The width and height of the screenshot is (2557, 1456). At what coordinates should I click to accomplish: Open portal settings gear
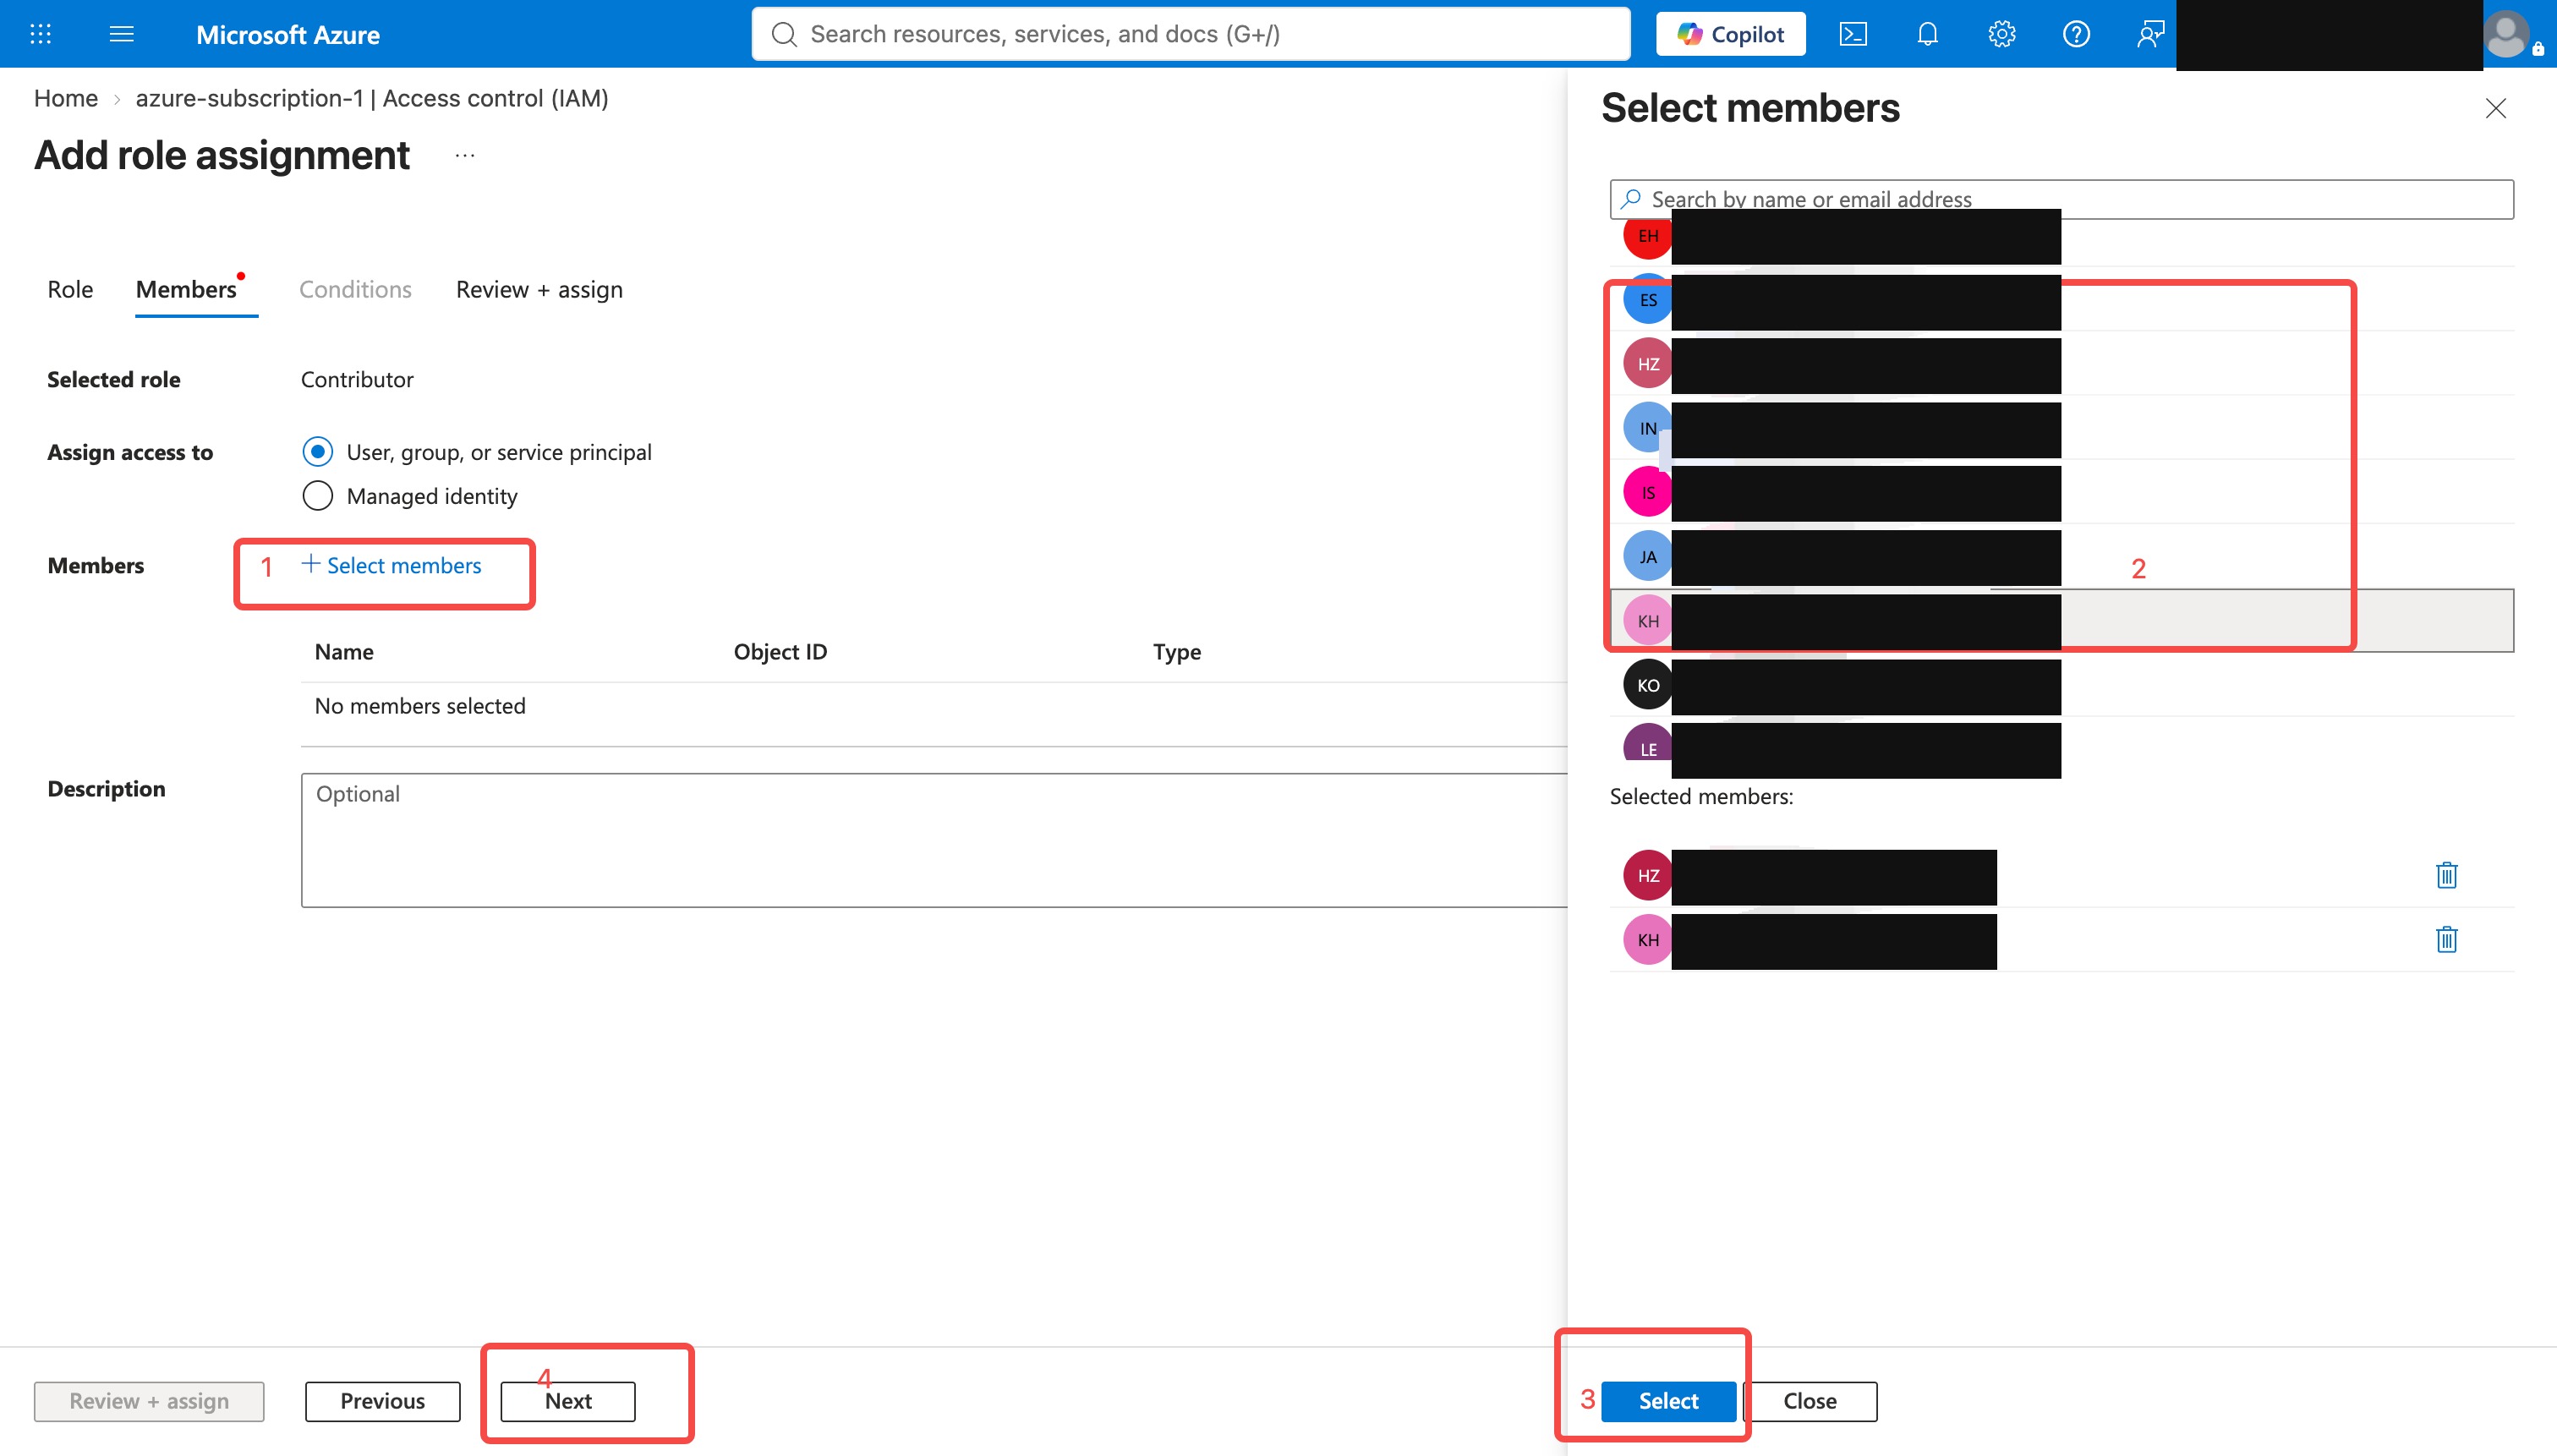2001,34
